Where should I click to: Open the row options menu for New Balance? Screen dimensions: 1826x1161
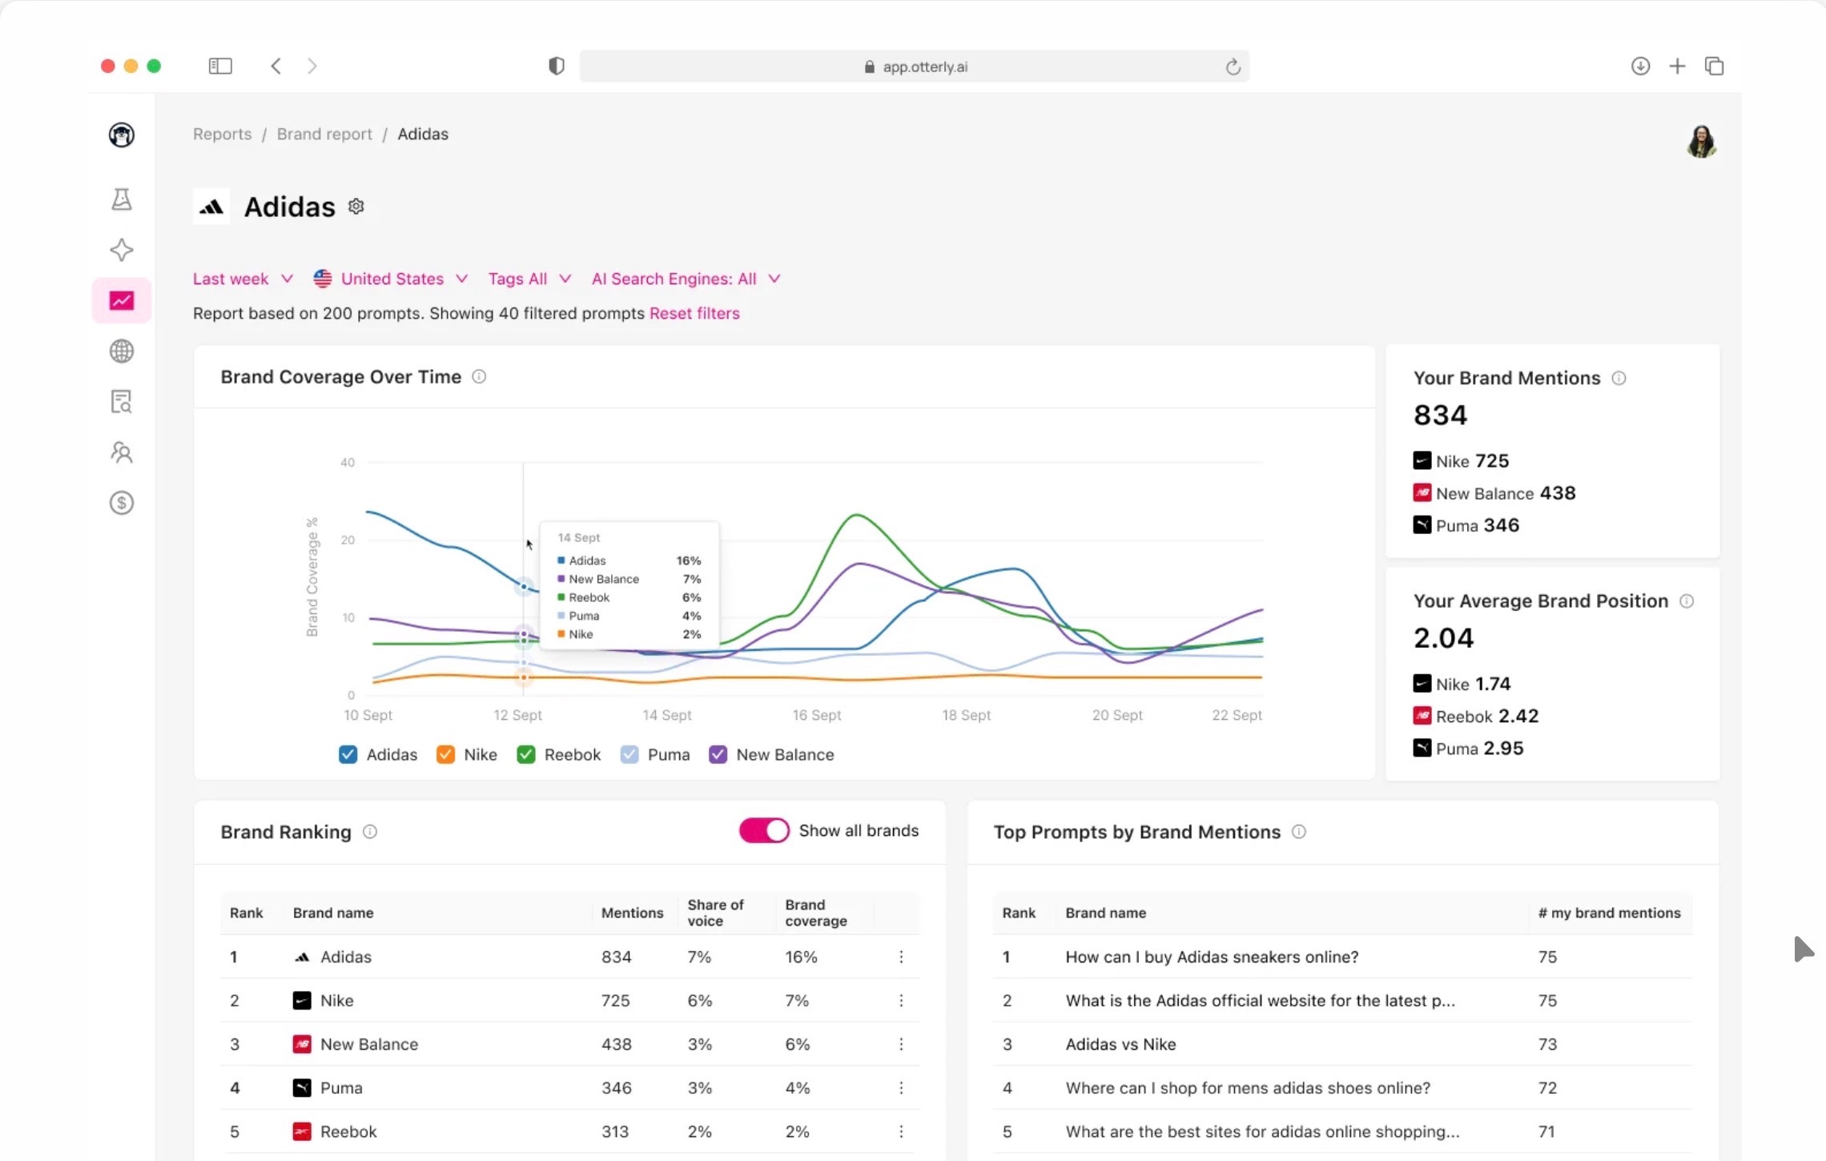901,1044
